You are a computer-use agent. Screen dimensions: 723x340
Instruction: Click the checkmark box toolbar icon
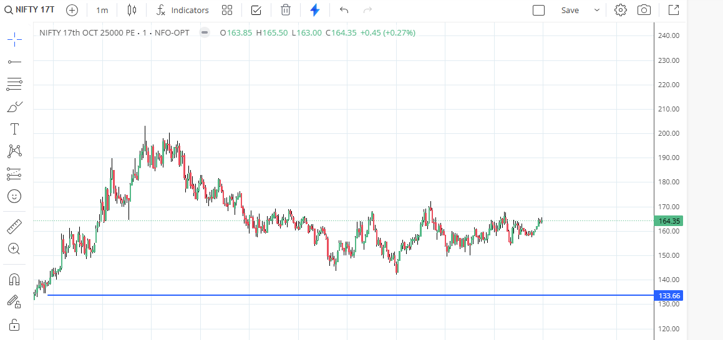256,10
